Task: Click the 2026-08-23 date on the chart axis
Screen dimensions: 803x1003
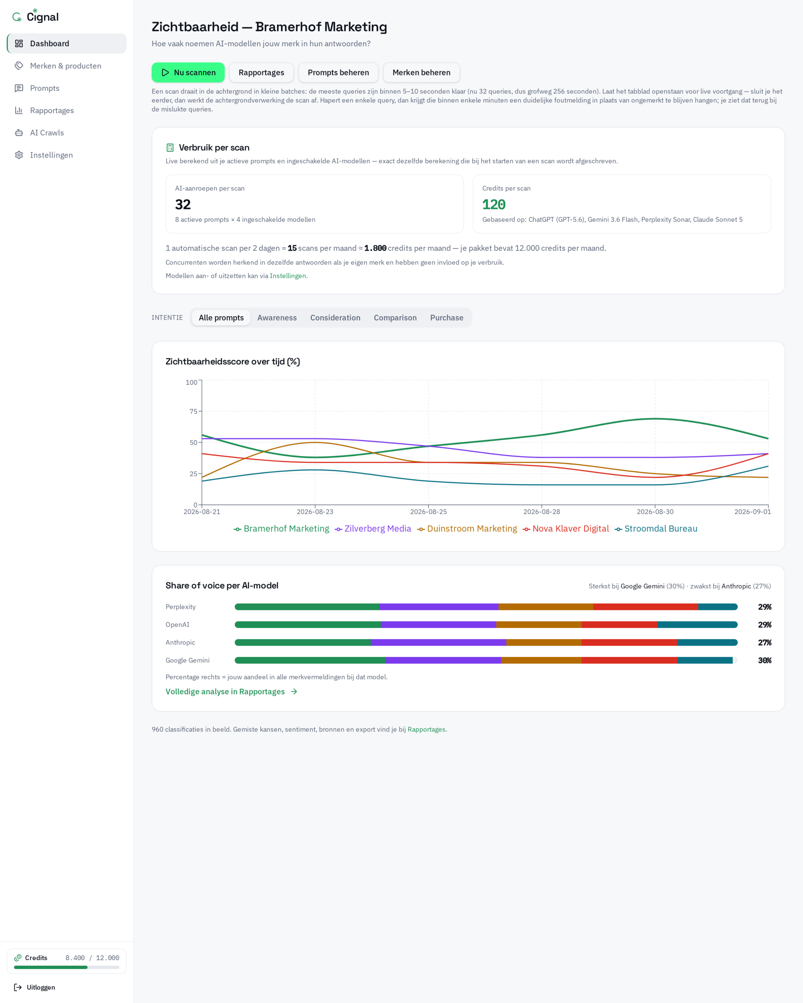Action: pos(315,512)
